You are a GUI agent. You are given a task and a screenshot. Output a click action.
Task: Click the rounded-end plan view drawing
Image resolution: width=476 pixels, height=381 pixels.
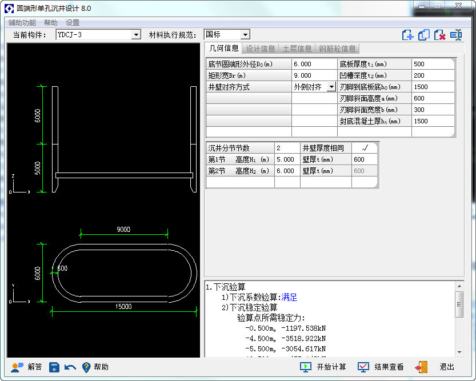124,273
